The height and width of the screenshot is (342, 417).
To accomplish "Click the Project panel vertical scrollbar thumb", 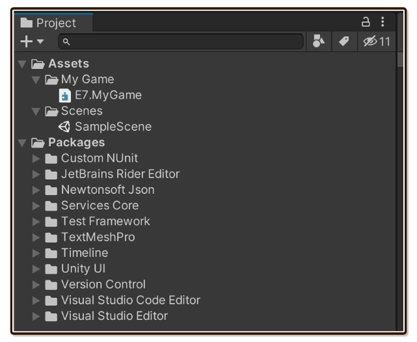I will [x=400, y=60].
